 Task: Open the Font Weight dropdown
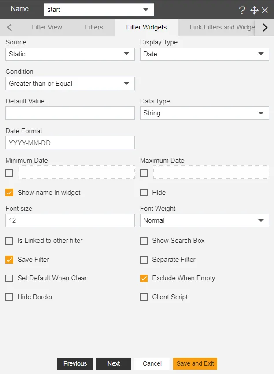click(204, 220)
